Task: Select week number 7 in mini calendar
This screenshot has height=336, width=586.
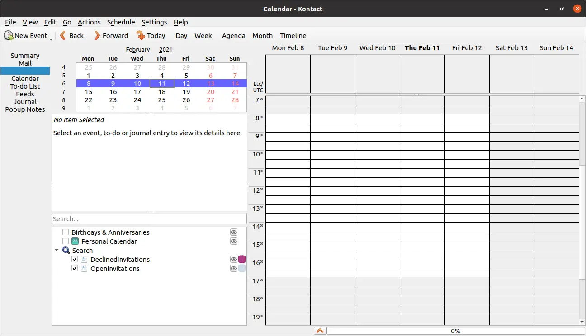Action: coord(64,92)
